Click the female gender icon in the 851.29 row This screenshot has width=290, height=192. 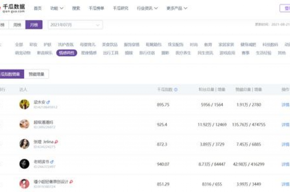71,182
